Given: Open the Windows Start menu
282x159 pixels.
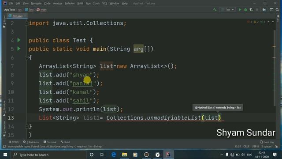Looking at the screenshot, I should [5, 155].
